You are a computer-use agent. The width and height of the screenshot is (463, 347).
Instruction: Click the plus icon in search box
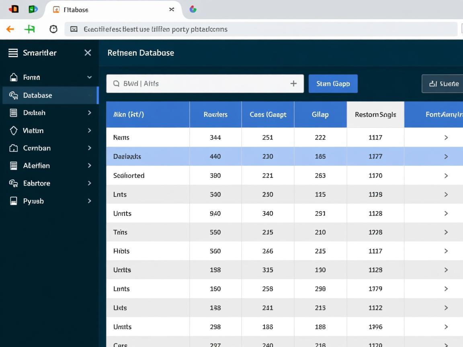(x=293, y=84)
